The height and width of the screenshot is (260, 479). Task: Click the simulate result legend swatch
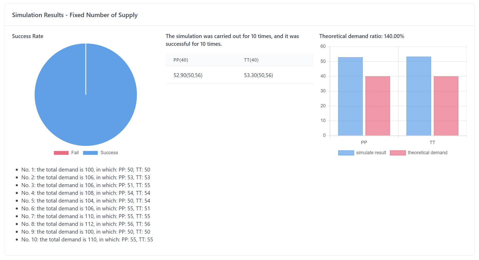[x=346, y=153]
